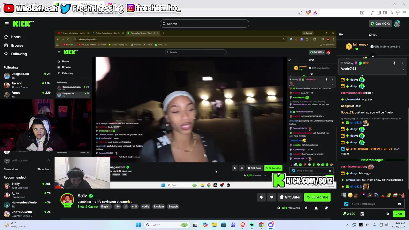Open Dasgasd3m followed channel
Screen dimensions: 409x230
(27, 76)
